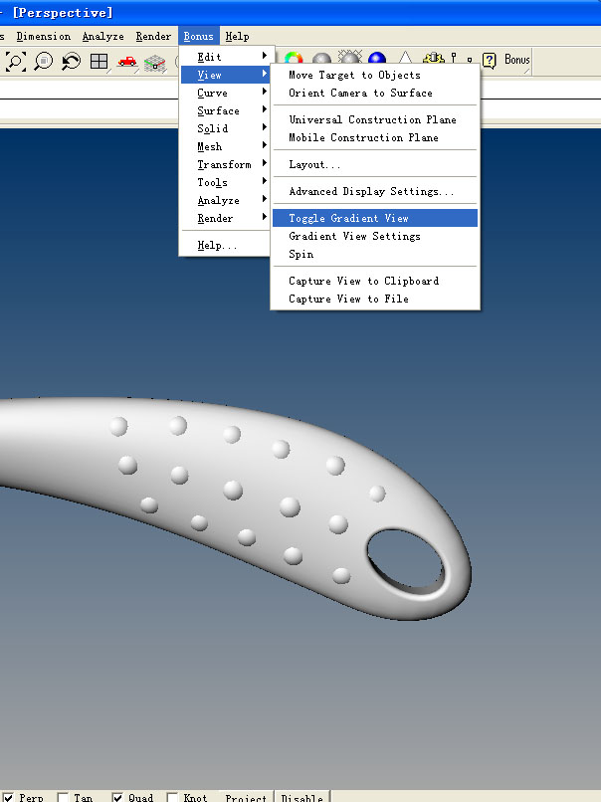The width and height of the screenshot is (601, 802).
Task: Click the Zoom Extents toolbar icon
Action: click(15, 62)
